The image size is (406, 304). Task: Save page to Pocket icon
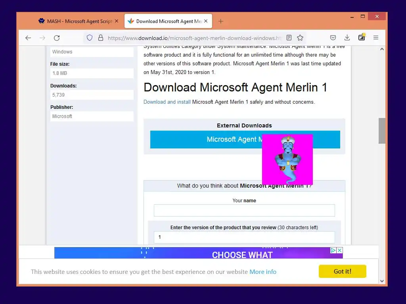[333, 38]
